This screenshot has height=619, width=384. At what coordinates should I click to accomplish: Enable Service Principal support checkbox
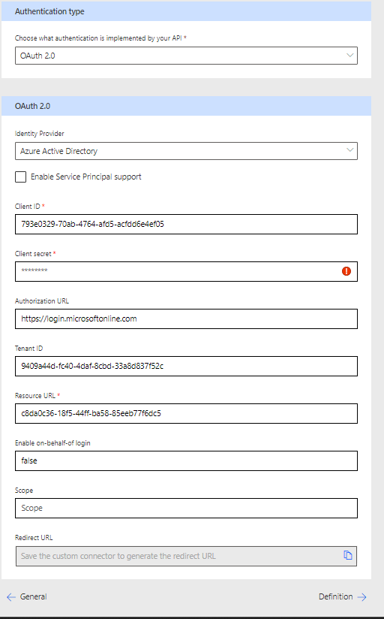tap(20, 177)
